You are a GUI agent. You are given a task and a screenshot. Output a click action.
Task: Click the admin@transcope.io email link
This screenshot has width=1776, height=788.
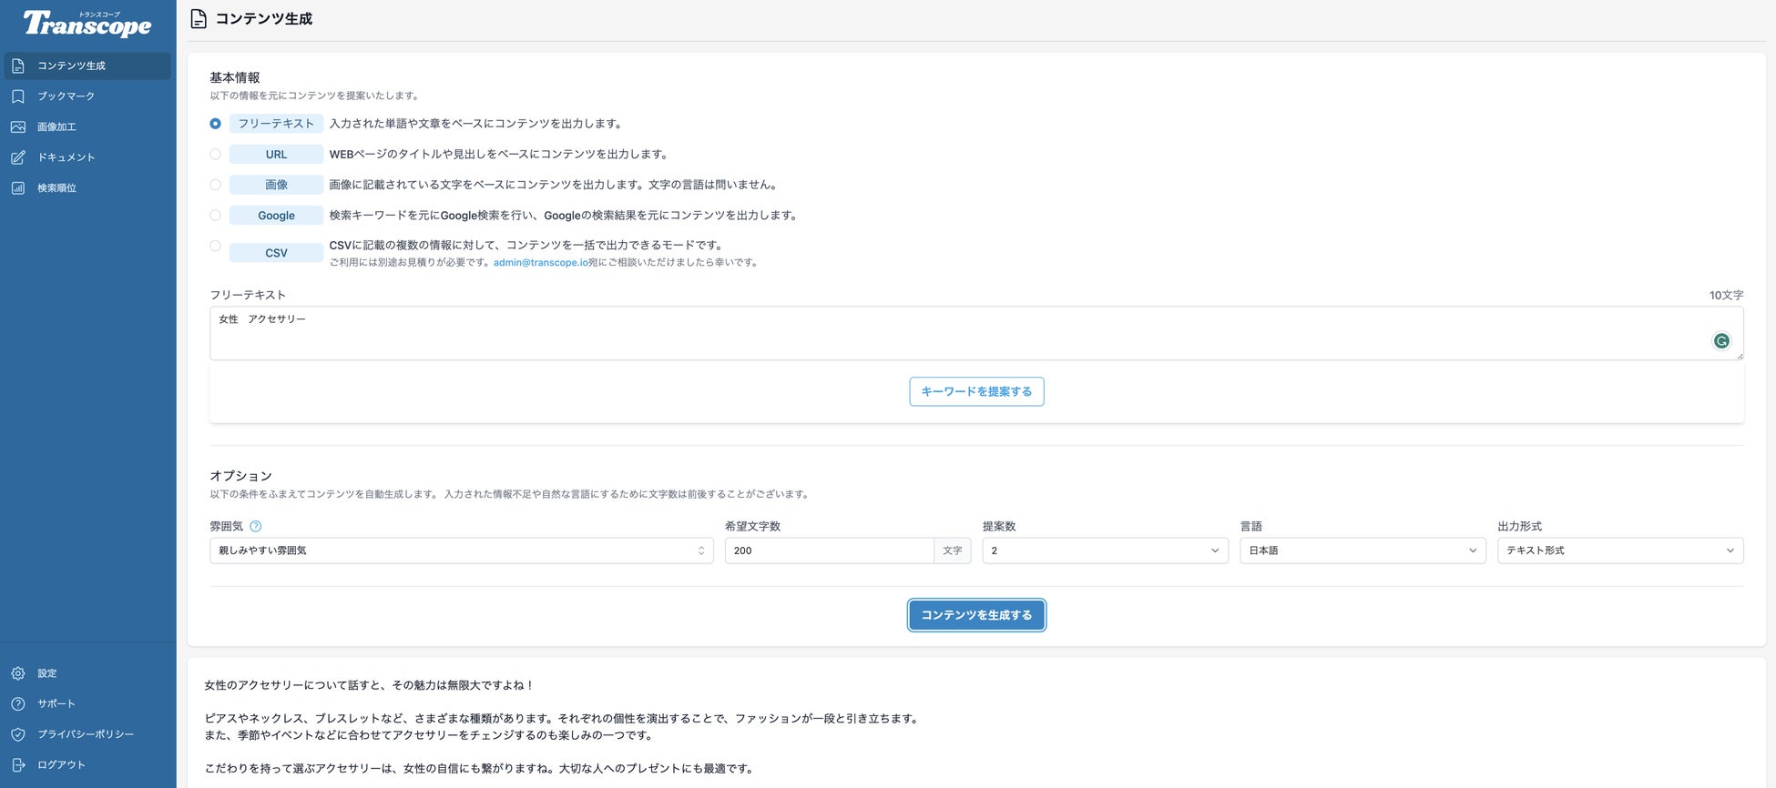pos(540,263)
